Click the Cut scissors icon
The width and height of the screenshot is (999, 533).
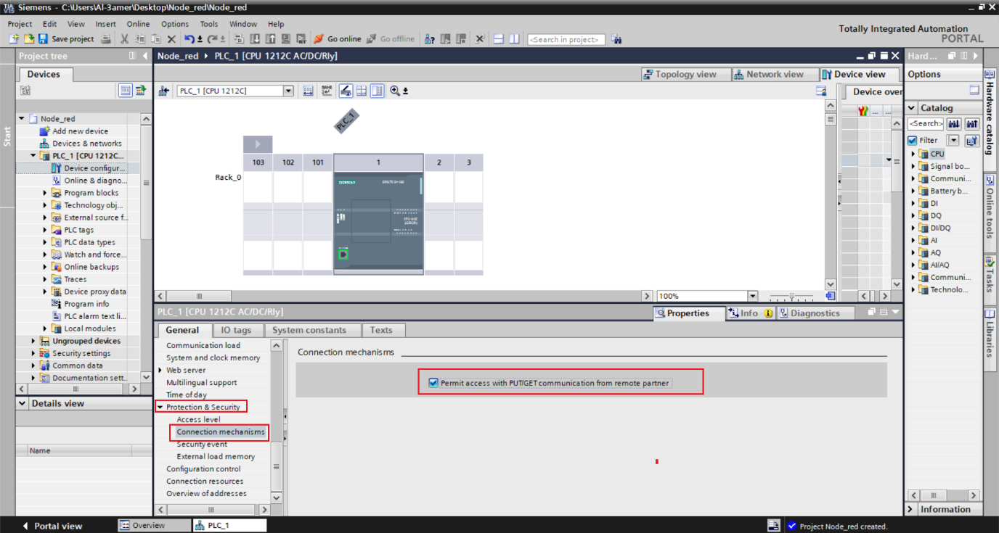tap(125, 38)
